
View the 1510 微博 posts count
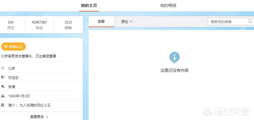click(68, 25)
